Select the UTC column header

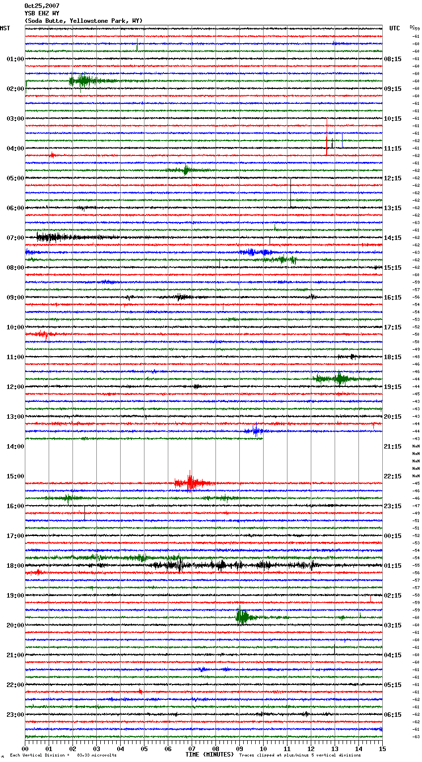pos(395,28)
